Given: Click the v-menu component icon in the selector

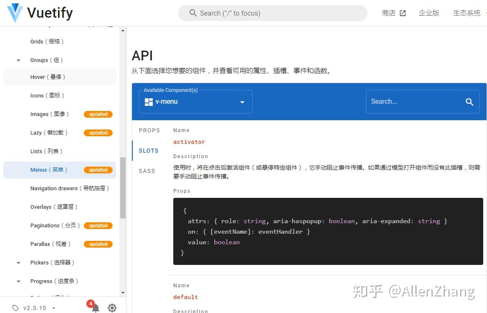Looking at the screenshot, I should tap(148, 102).
